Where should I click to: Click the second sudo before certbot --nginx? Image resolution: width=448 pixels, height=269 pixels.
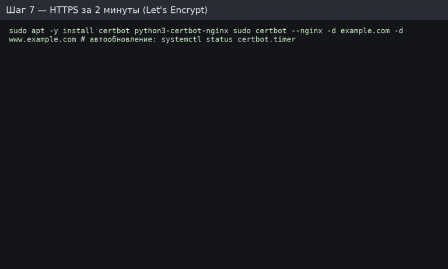click(x=242, y=30)
